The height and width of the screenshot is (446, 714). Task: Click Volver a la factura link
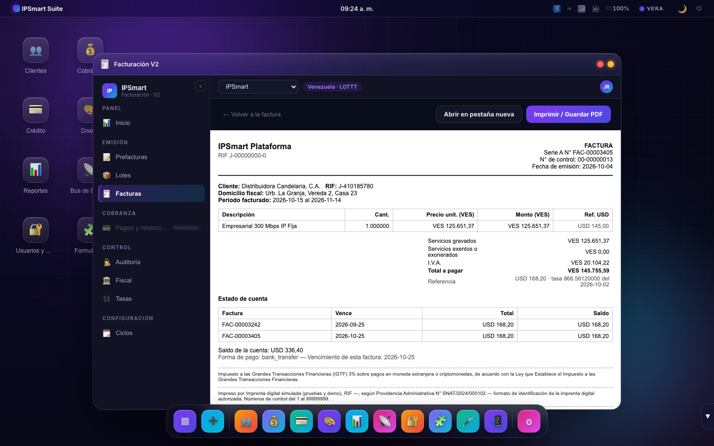tap(252, 114)
